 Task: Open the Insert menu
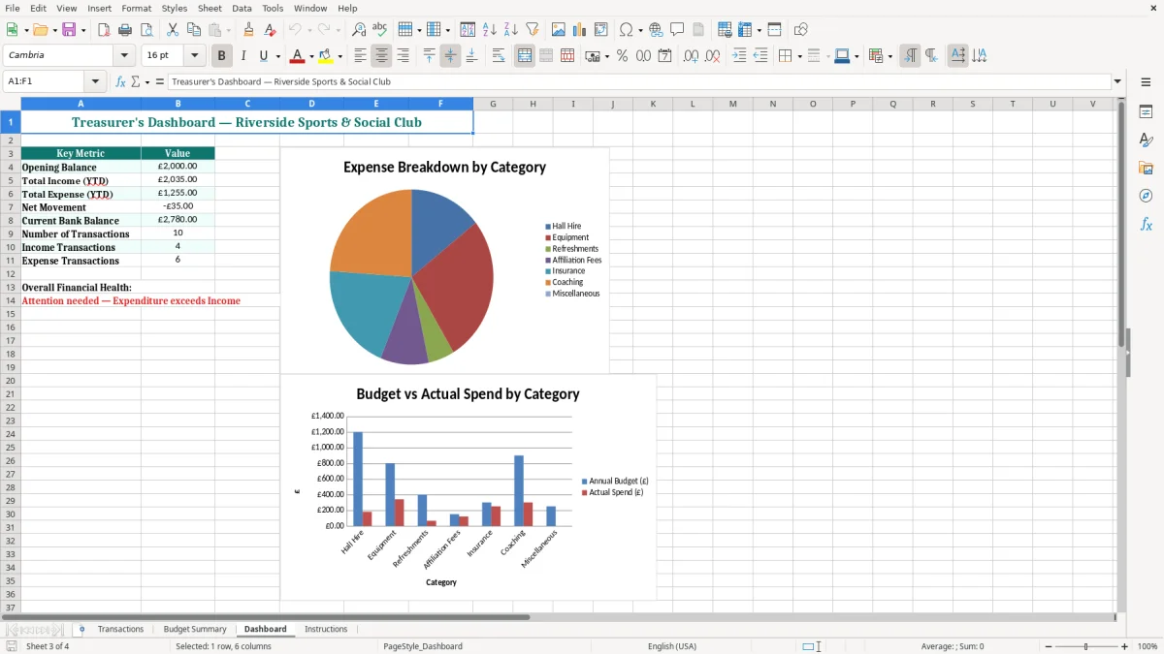click(x=99, y=8)
